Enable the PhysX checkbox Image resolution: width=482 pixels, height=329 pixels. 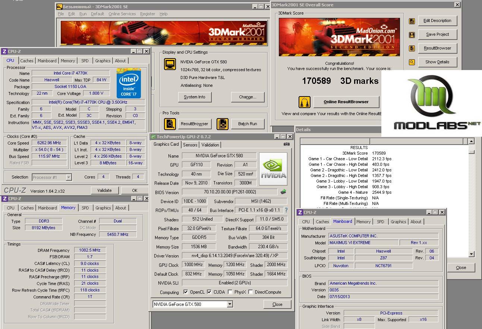pos(230,292)
